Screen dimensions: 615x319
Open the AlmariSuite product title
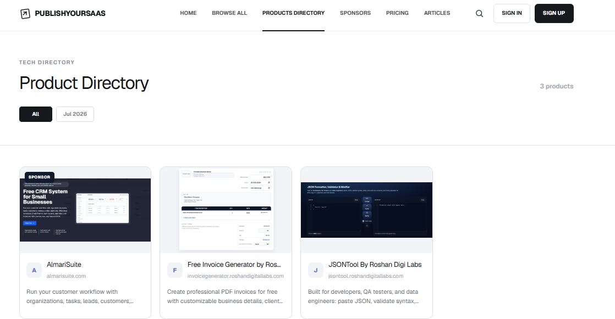64,265
